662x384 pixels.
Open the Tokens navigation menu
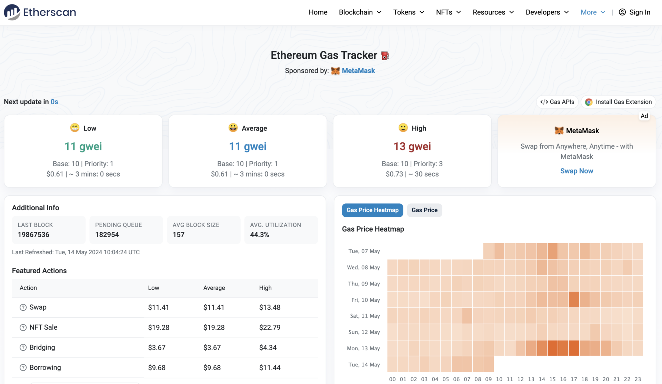[x=409, y=12]
